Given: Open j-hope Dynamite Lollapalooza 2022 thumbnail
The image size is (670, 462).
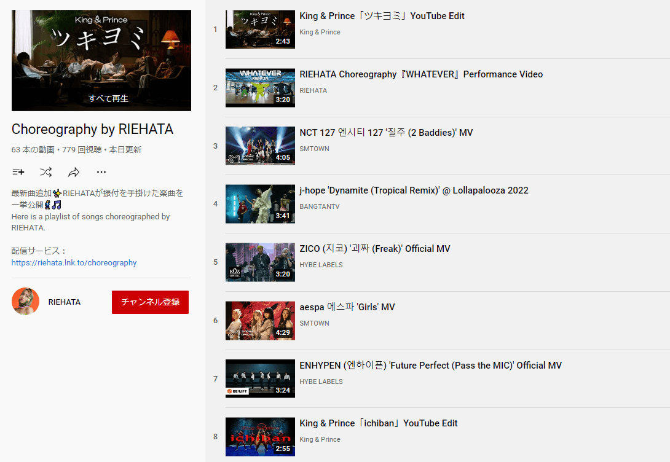Looking at the screenshot, I should click(x=260, y=204).
